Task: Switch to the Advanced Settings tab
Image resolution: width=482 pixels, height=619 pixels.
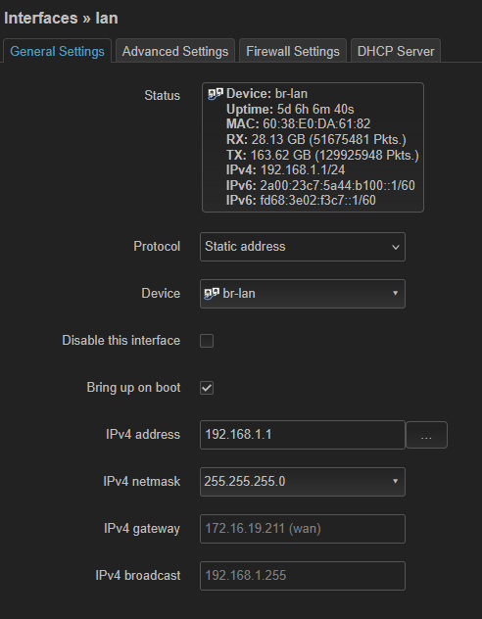Action: tap(175, 51)
